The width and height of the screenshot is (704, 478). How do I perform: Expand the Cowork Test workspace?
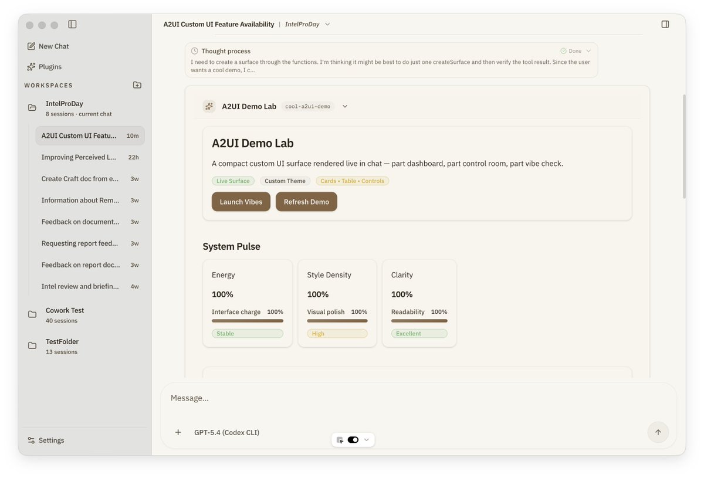[x=84, y=315]
